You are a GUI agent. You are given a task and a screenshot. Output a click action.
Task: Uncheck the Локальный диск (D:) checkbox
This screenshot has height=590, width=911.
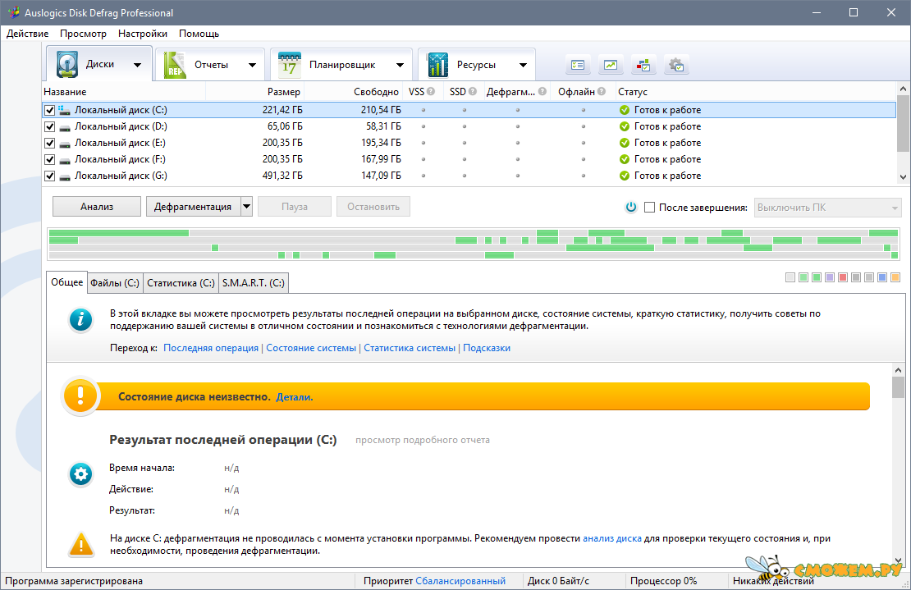(50, 126)
